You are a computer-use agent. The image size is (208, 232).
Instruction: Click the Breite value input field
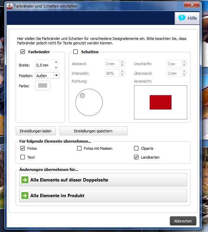pyautogui.click(x=44, y=65)
